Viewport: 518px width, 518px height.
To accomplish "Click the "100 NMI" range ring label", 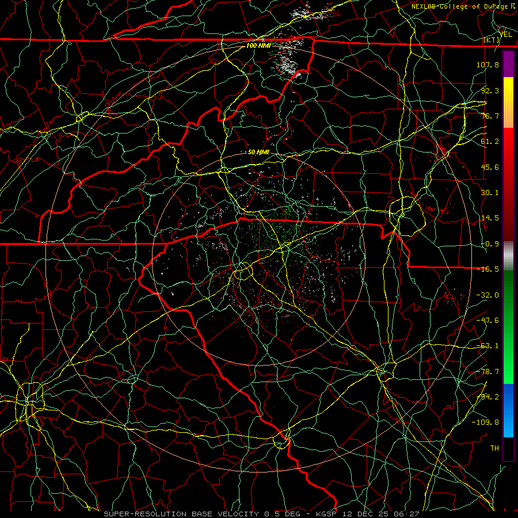I will click(x=258, y=45).
